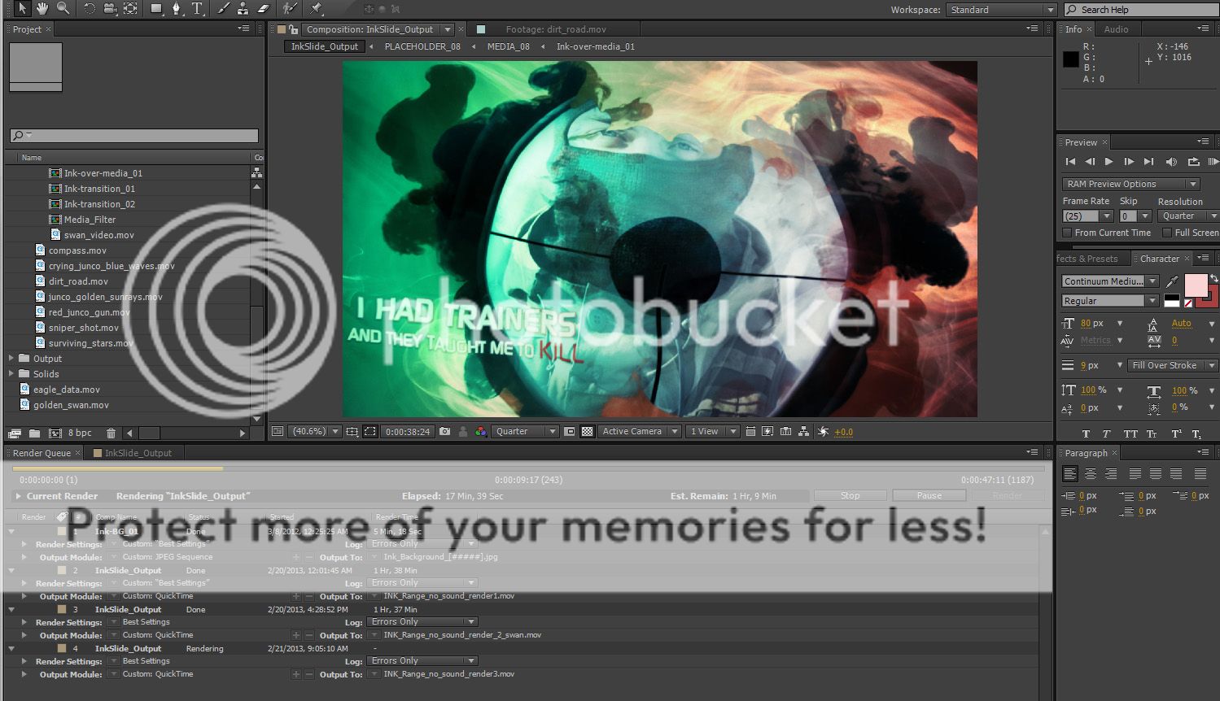
Task: Click the Project panel search field
Action: coord(134,136)
